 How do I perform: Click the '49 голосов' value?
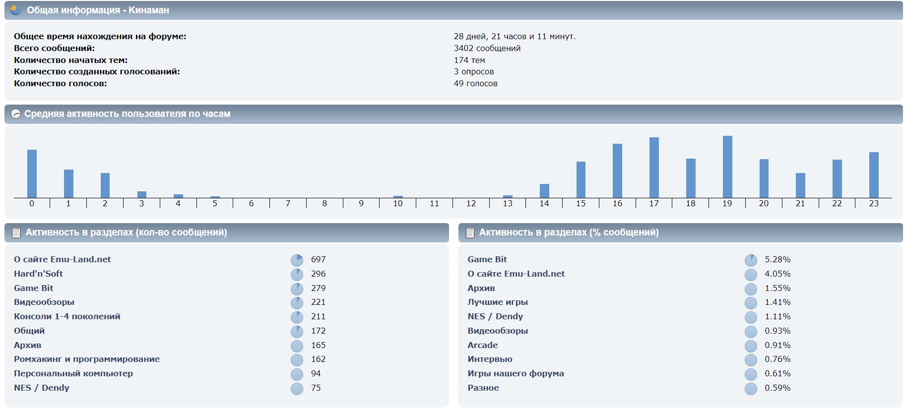point(475,83)
